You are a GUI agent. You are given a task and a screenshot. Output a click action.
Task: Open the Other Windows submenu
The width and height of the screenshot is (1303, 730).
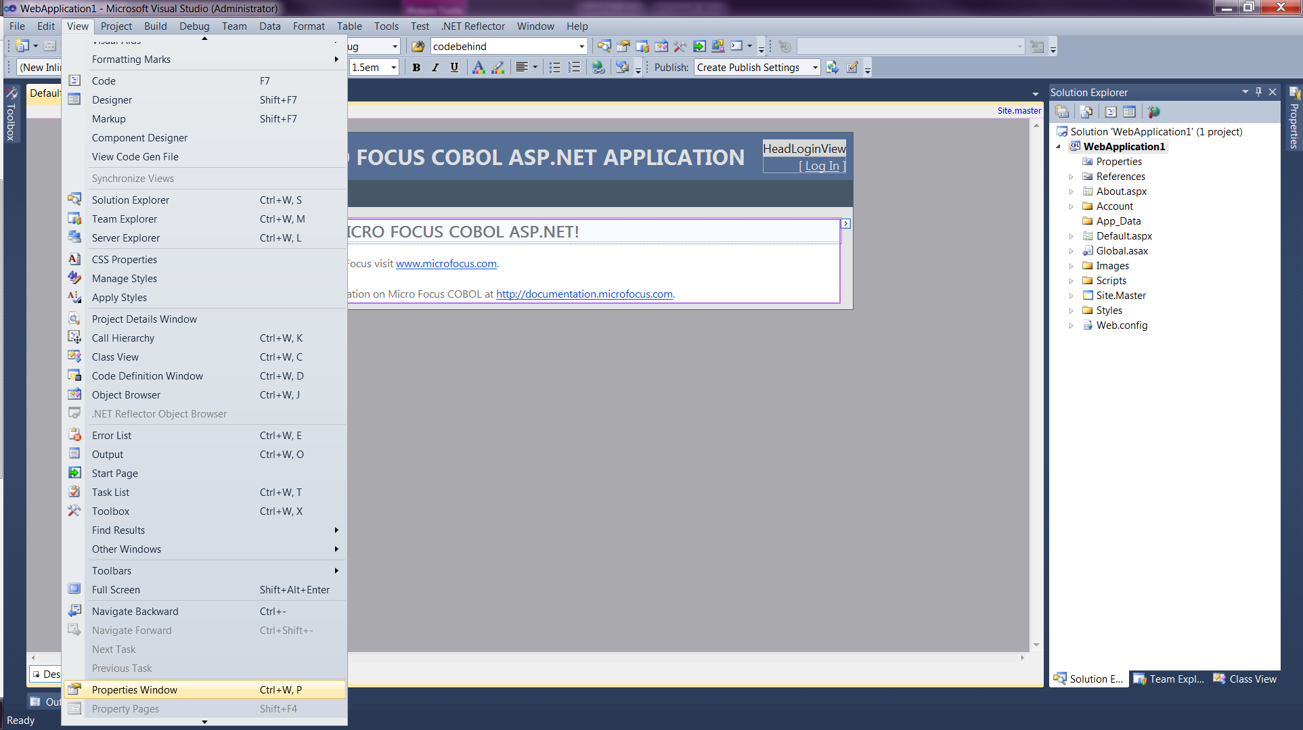(x=204, y=549)
